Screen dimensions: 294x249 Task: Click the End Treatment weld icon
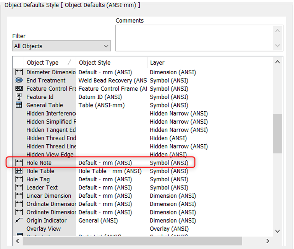pos(19,80)
